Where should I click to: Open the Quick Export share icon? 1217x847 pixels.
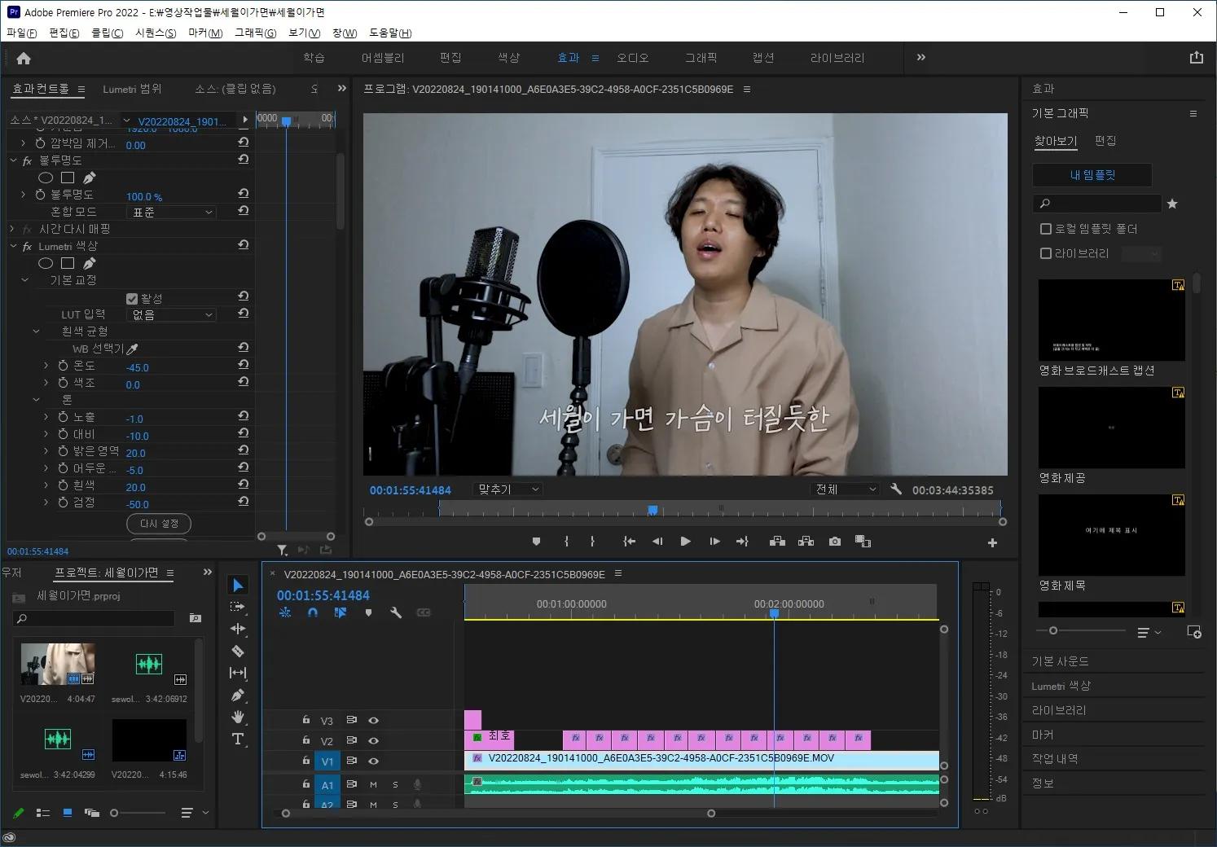point(1196,57)
